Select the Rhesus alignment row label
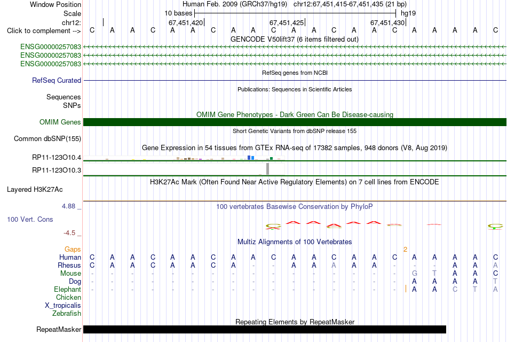 [69, 265]
